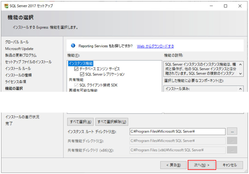
Task: Select 共有機能 tree node
Action: coord(76,80)
